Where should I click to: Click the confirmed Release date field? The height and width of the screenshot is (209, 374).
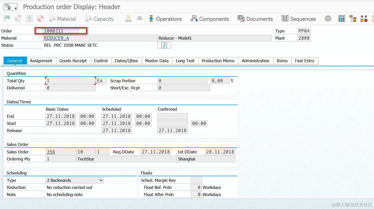173,131
